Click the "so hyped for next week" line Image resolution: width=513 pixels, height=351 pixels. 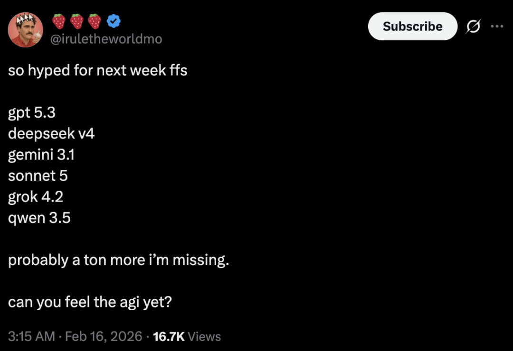pos(98,71)
